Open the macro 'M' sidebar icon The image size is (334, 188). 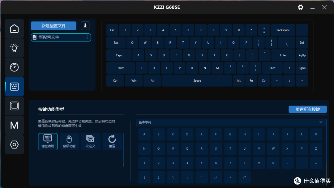14,125
